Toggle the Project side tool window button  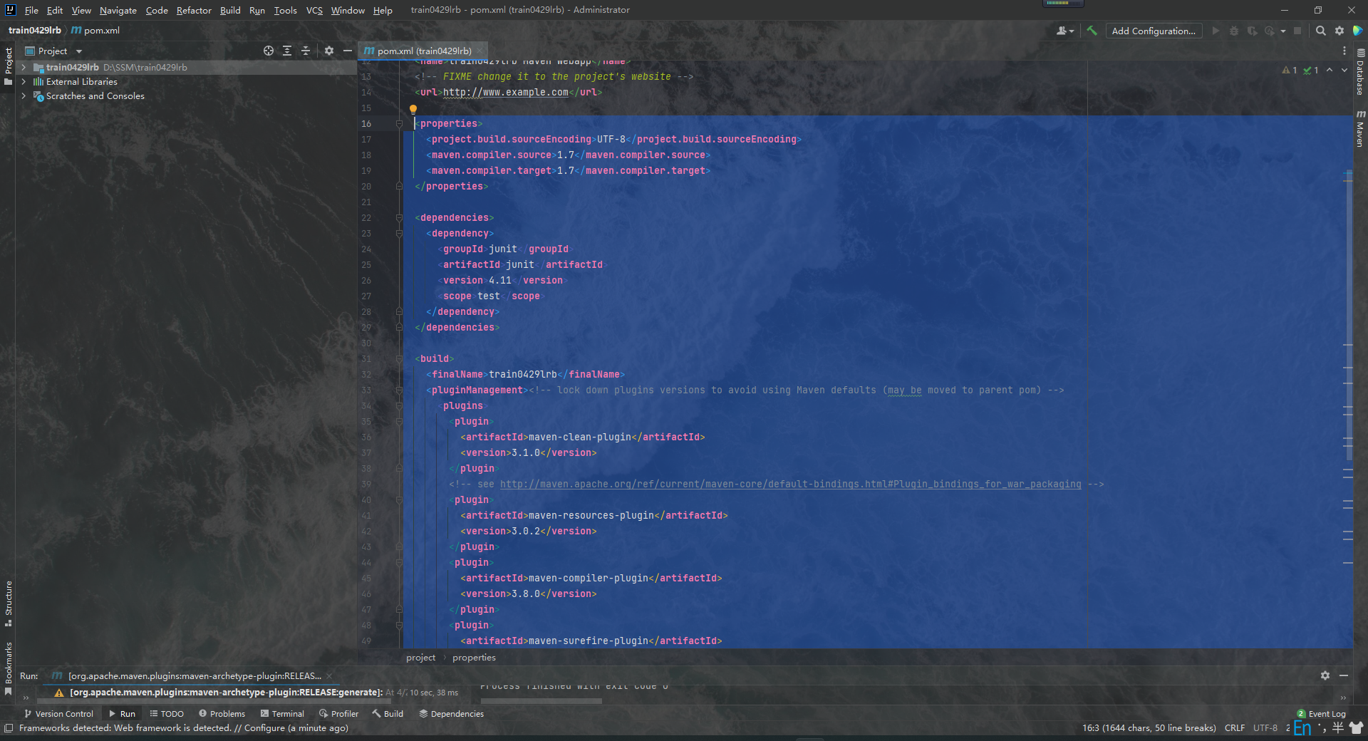[8, 66]
